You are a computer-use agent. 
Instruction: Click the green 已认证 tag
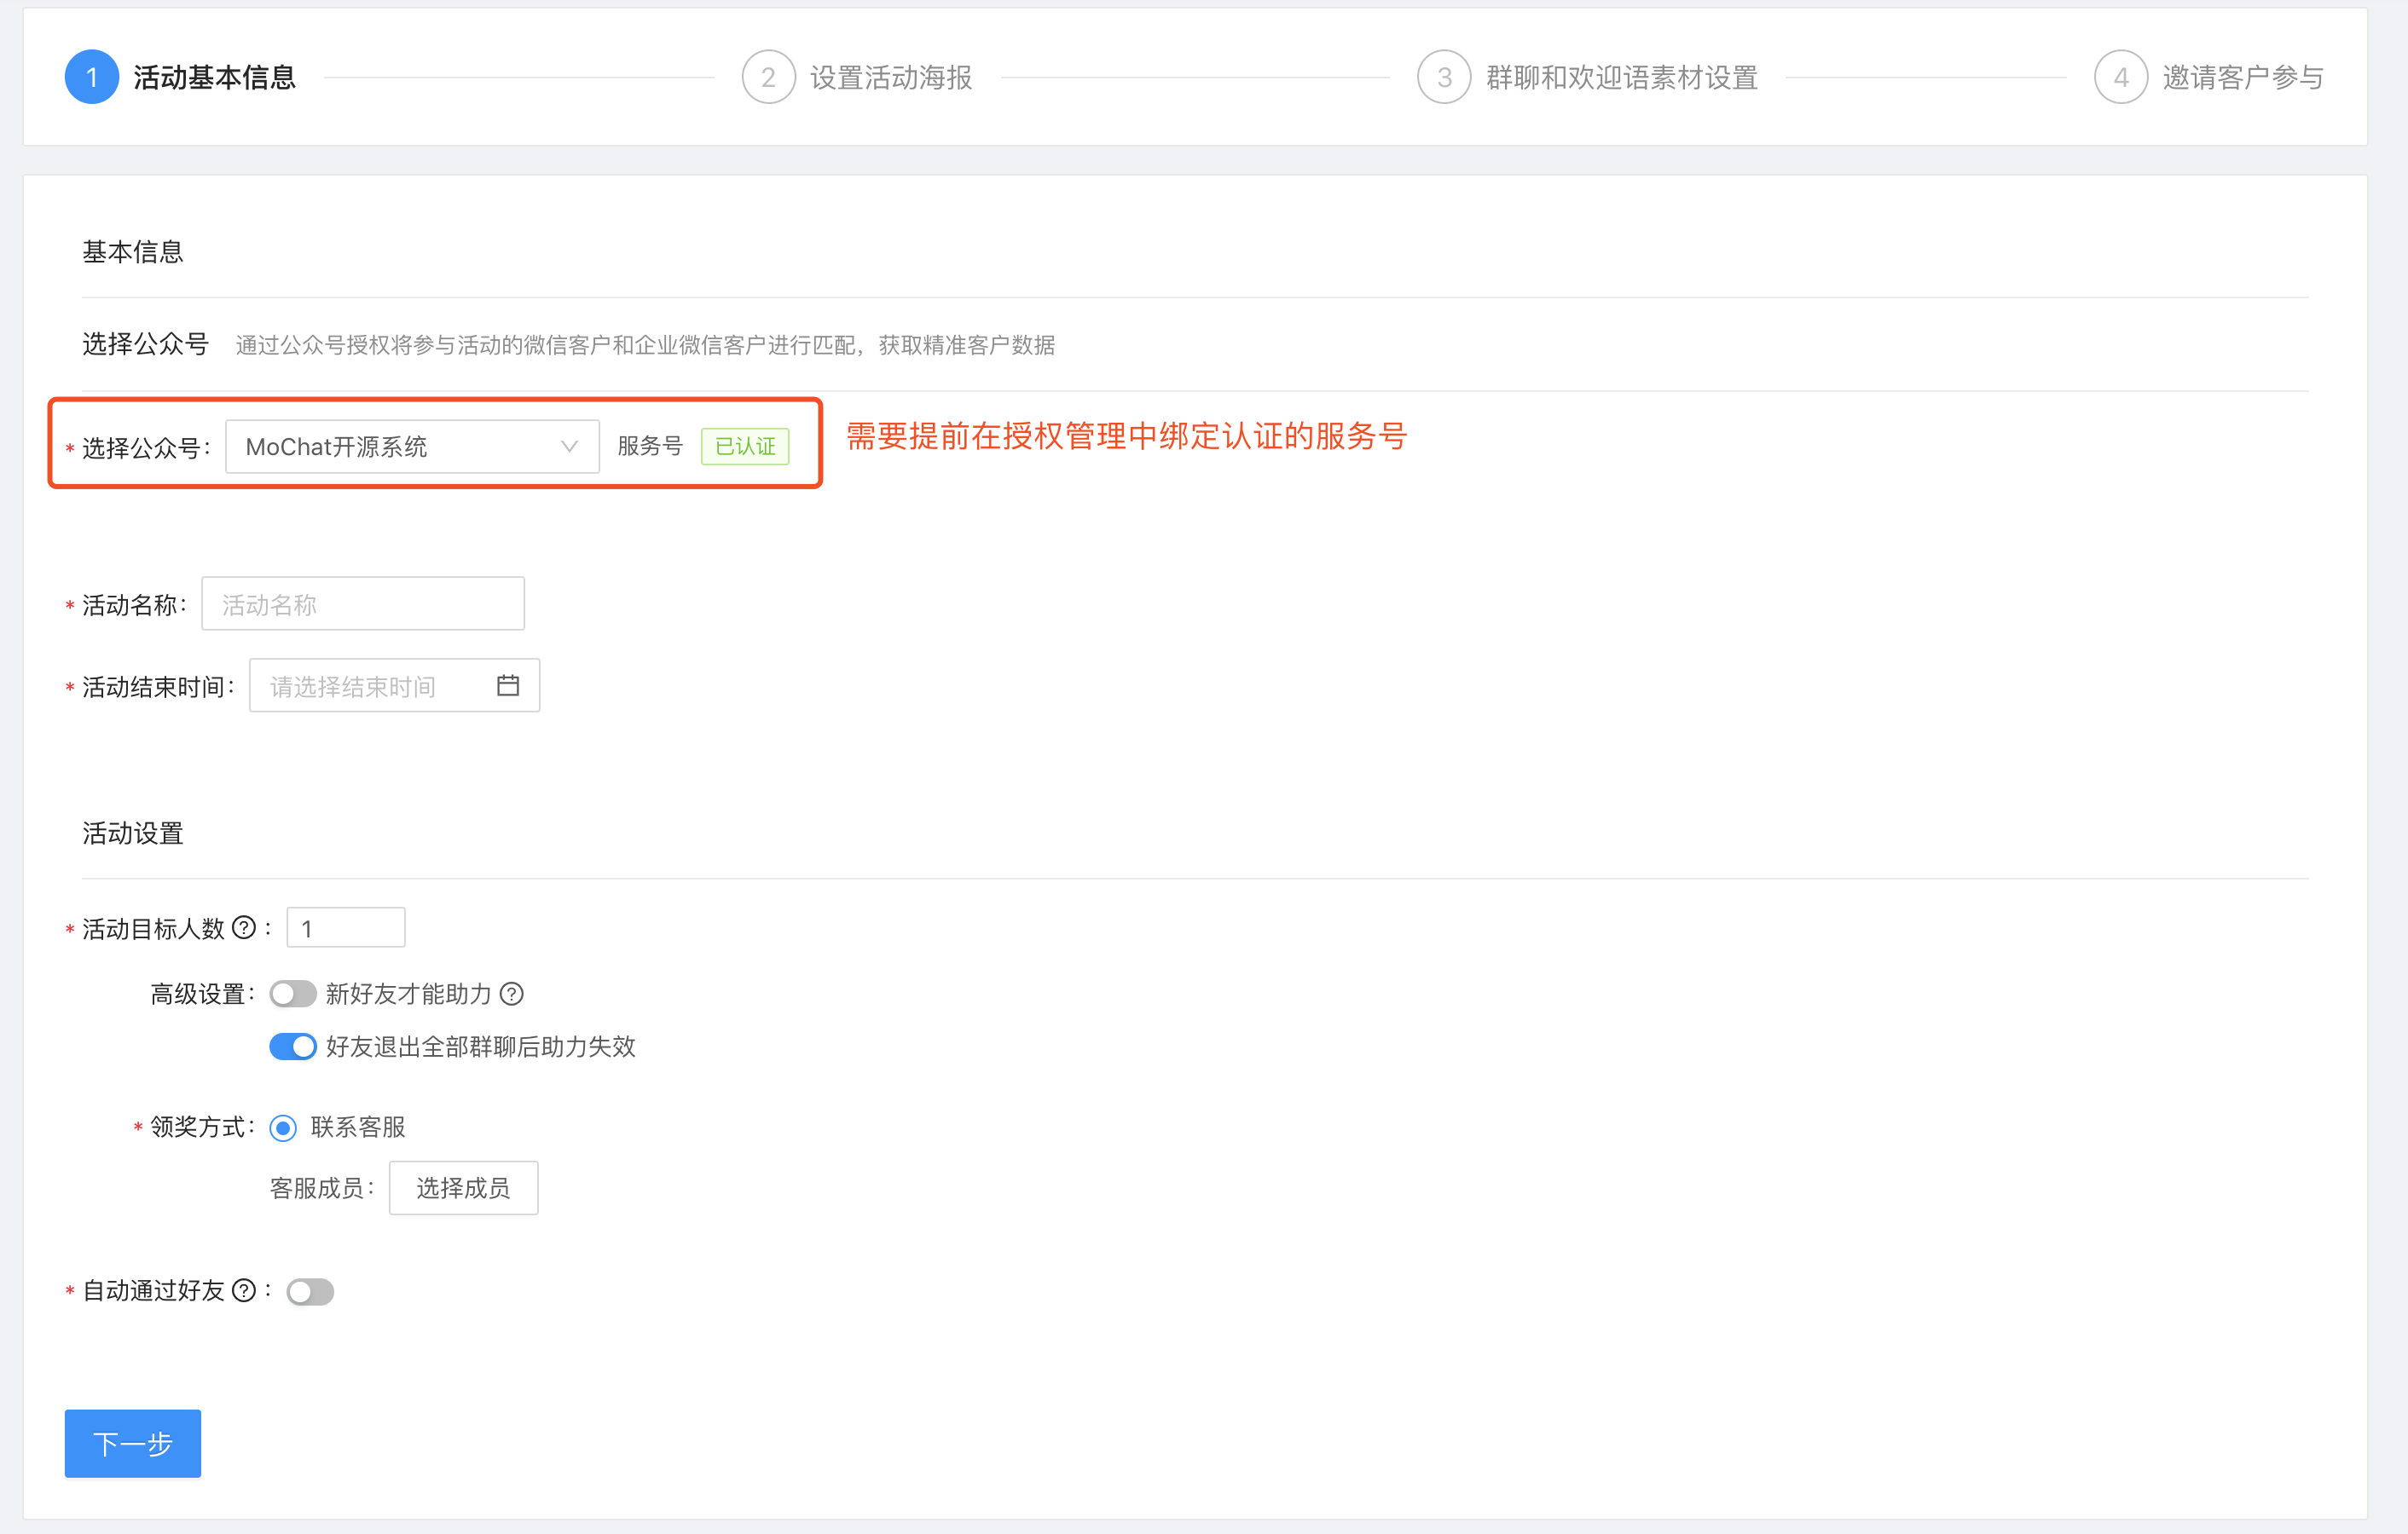[x=745, y=447]
